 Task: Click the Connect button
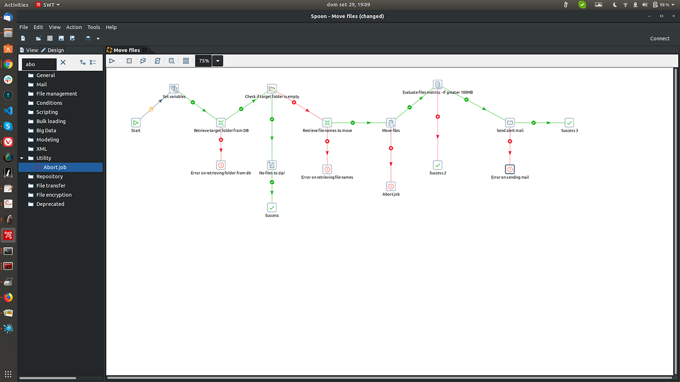click(660, 38)
